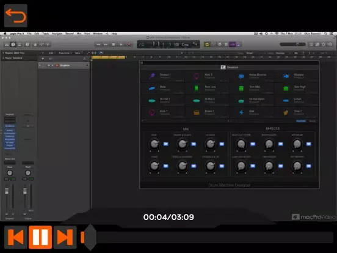Expand the Region: MIDI Thru disclosure triangle
This screenshot has width=337, height=253.
tap(3, 53)
